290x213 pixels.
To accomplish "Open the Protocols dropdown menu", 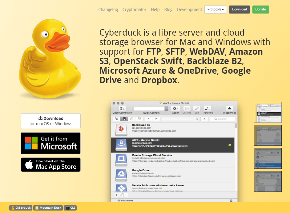I will 215,10.
